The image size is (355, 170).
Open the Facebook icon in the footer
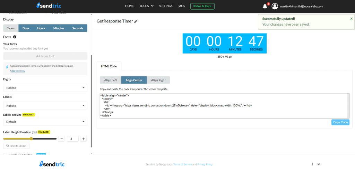pyautogui.click(x=312, y=164)
